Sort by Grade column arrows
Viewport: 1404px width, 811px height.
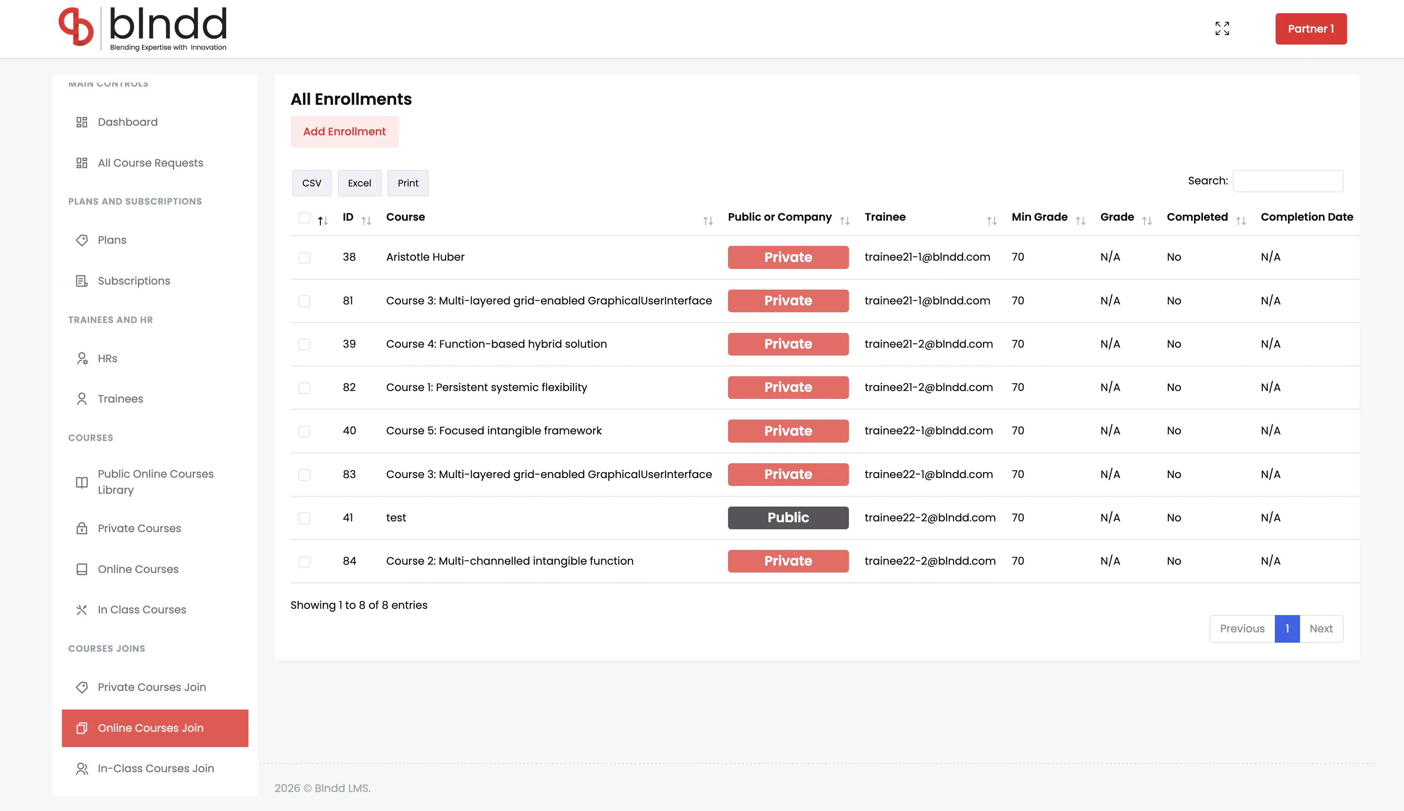point(1147,221)
